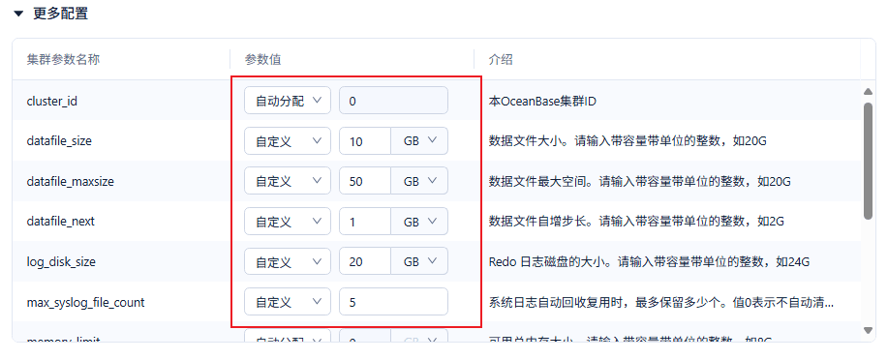Click datafile_size value field showing 10
The height and width of the screenshot is (360, 888).
click(365, 141)
